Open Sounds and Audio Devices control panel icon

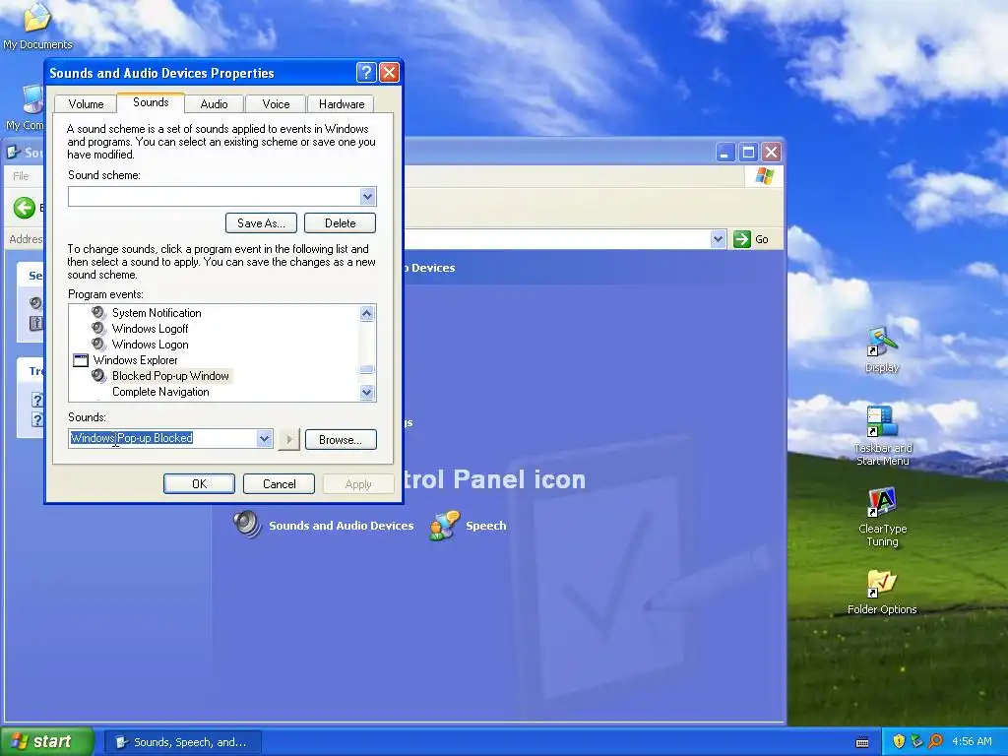247,525
